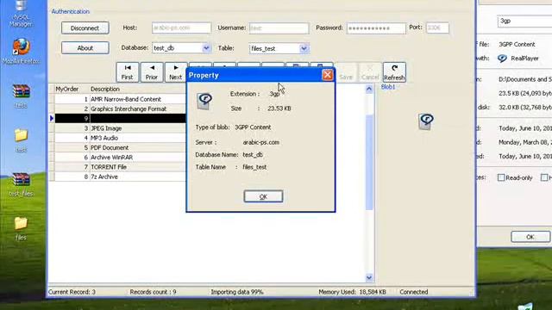Go to the Prior record

(152, 72)
